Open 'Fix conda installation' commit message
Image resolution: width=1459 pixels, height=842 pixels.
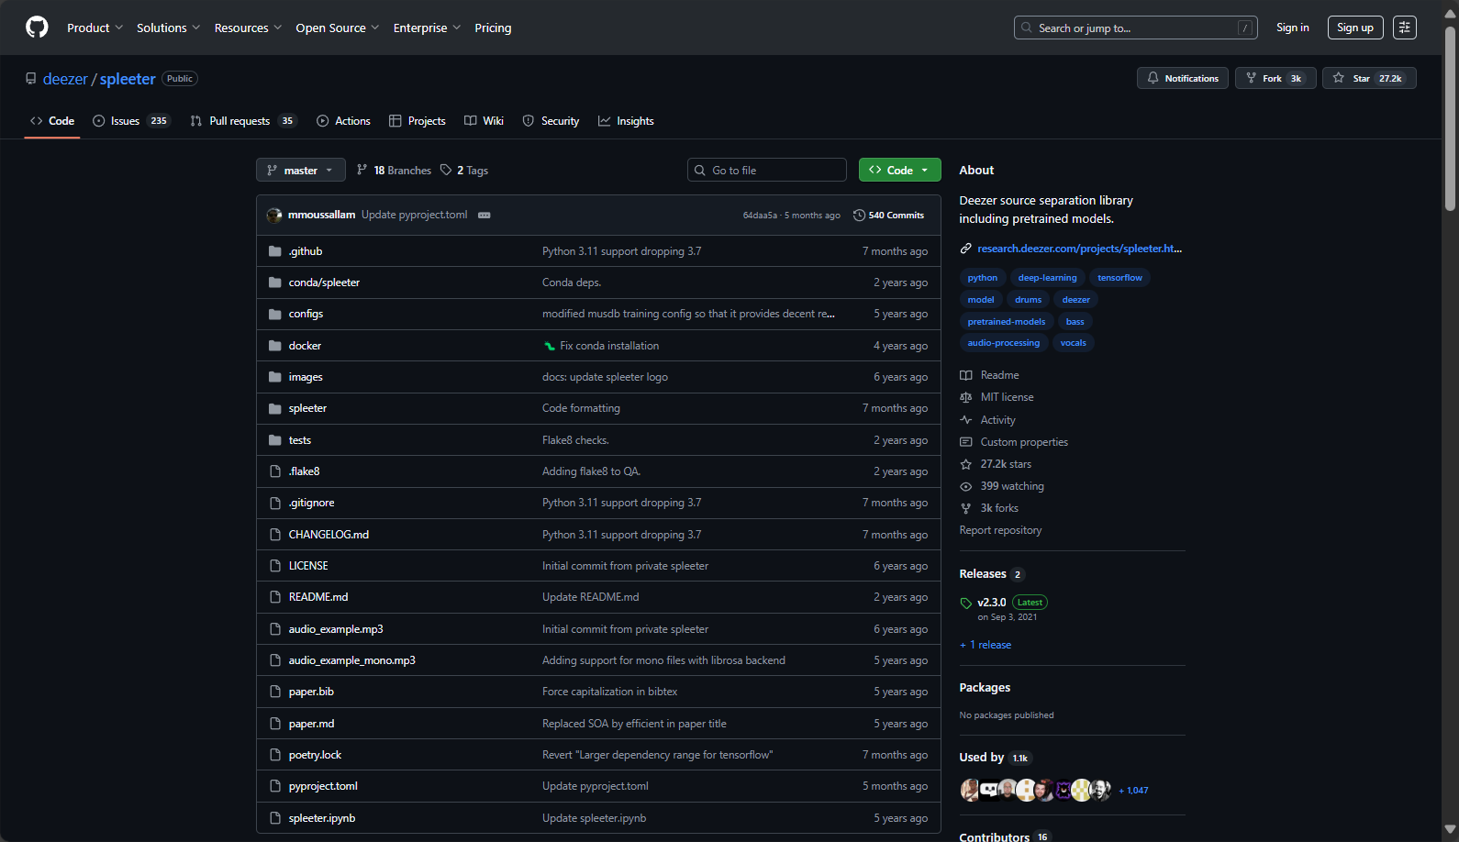[x=609, y=346]
